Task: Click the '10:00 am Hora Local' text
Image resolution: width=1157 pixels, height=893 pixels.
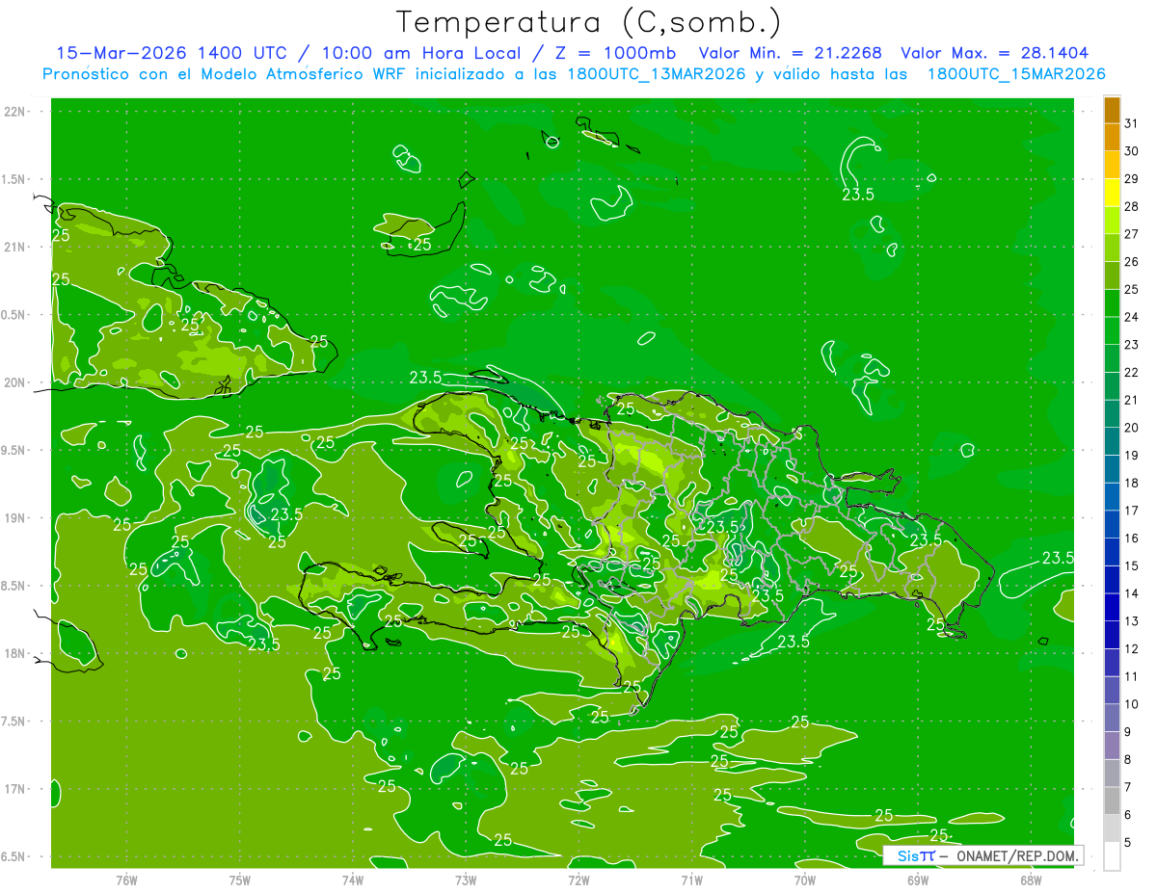Action: click(x=420, y=53)
